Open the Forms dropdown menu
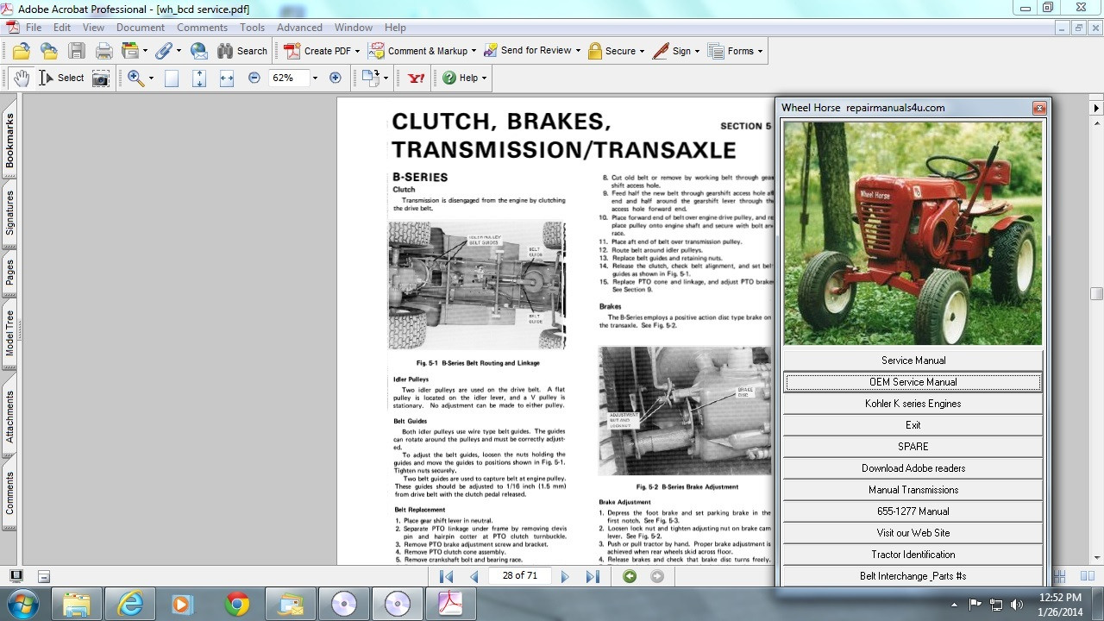Image resolution: width=1104 pixels, height=621 pixels. tap(760, 52)
